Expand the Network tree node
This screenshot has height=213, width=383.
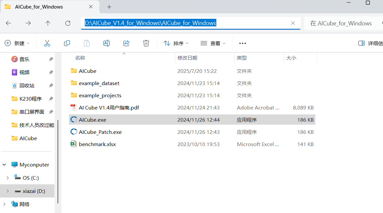point(4,204)
